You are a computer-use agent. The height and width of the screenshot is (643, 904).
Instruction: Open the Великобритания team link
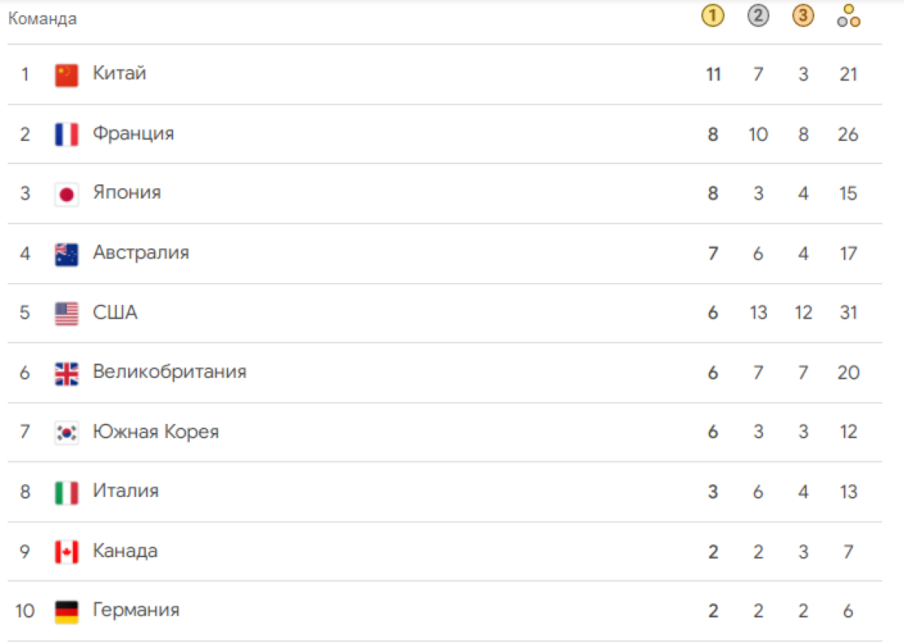click(169, 372)
